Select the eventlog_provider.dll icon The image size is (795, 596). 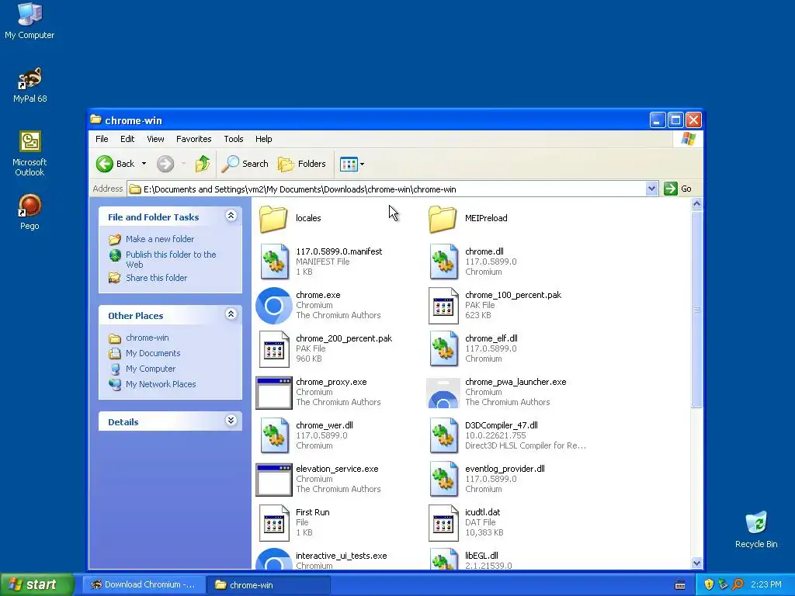tap(443, 479)
